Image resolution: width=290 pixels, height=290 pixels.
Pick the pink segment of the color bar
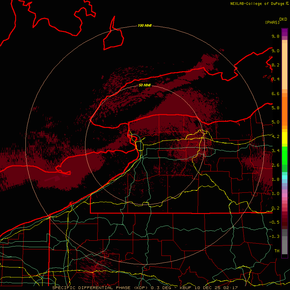(x=285, y=195)
